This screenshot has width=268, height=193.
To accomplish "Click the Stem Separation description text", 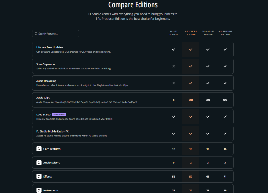I will click(x=74, y=69).
